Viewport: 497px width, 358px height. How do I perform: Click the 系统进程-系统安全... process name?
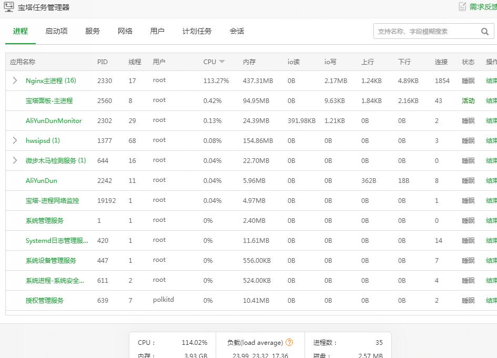[55, 280]
